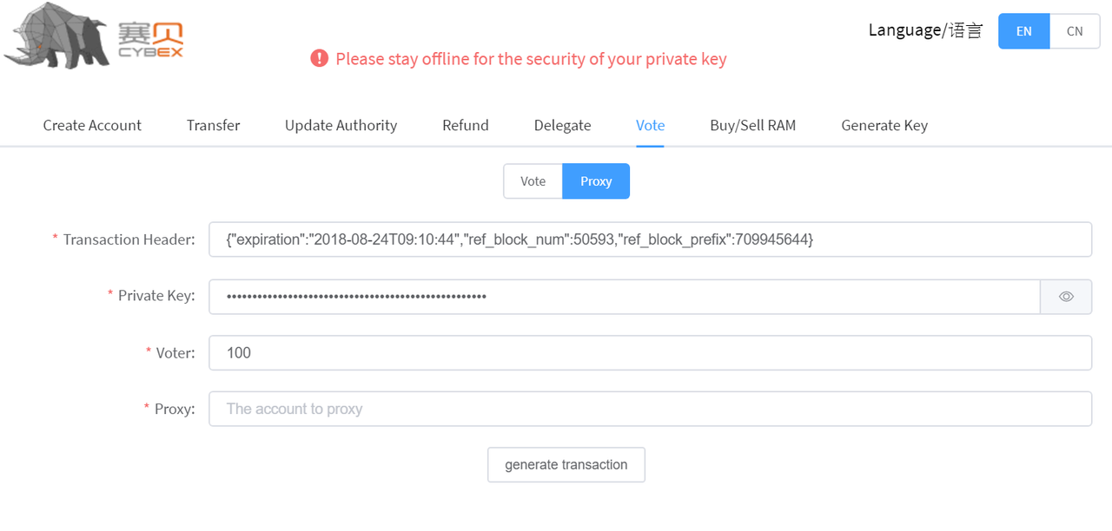
Task: Switch language to EN
Action: click(x=1024, y=31)
